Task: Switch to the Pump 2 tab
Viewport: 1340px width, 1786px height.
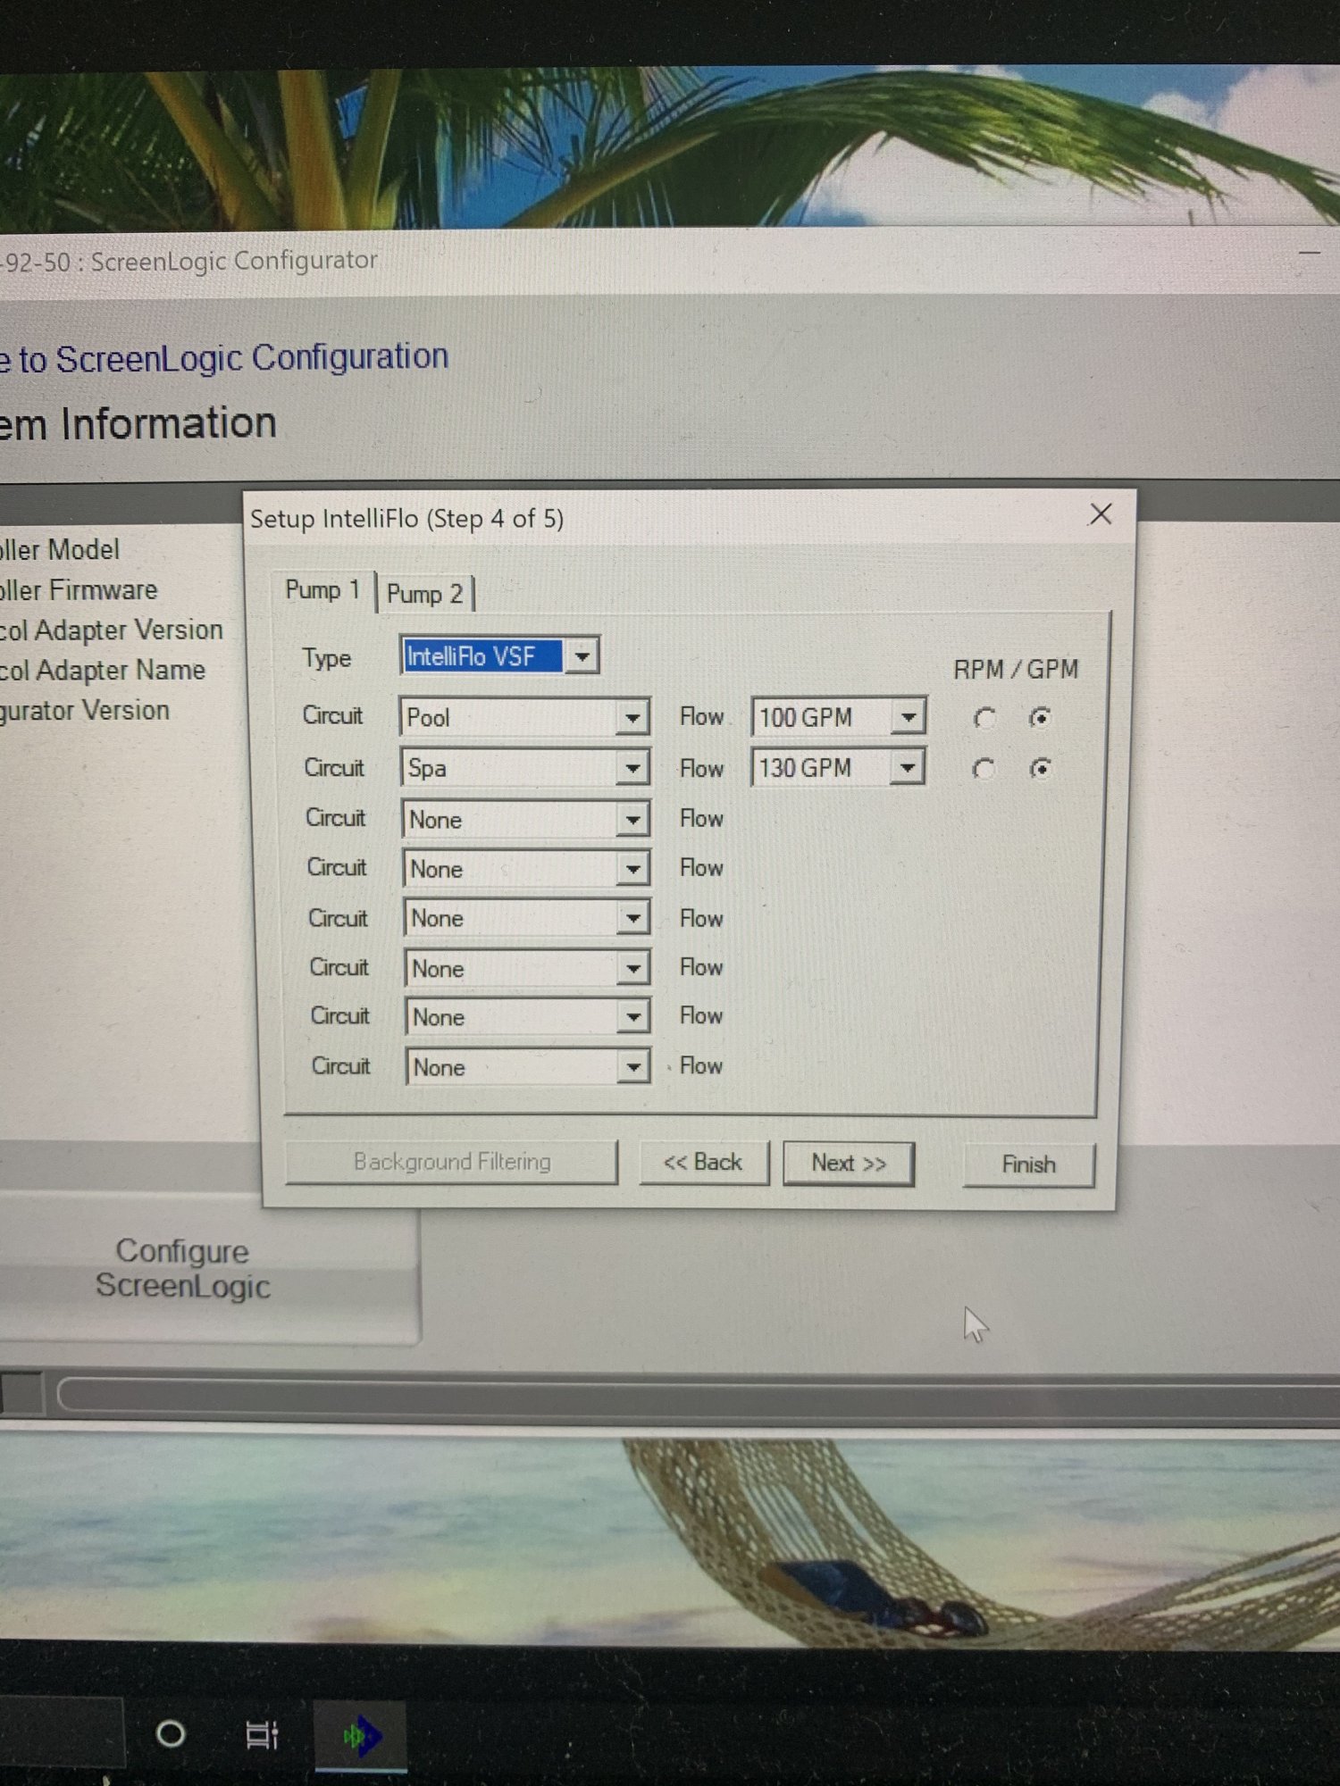Action: tap(425, 594)
